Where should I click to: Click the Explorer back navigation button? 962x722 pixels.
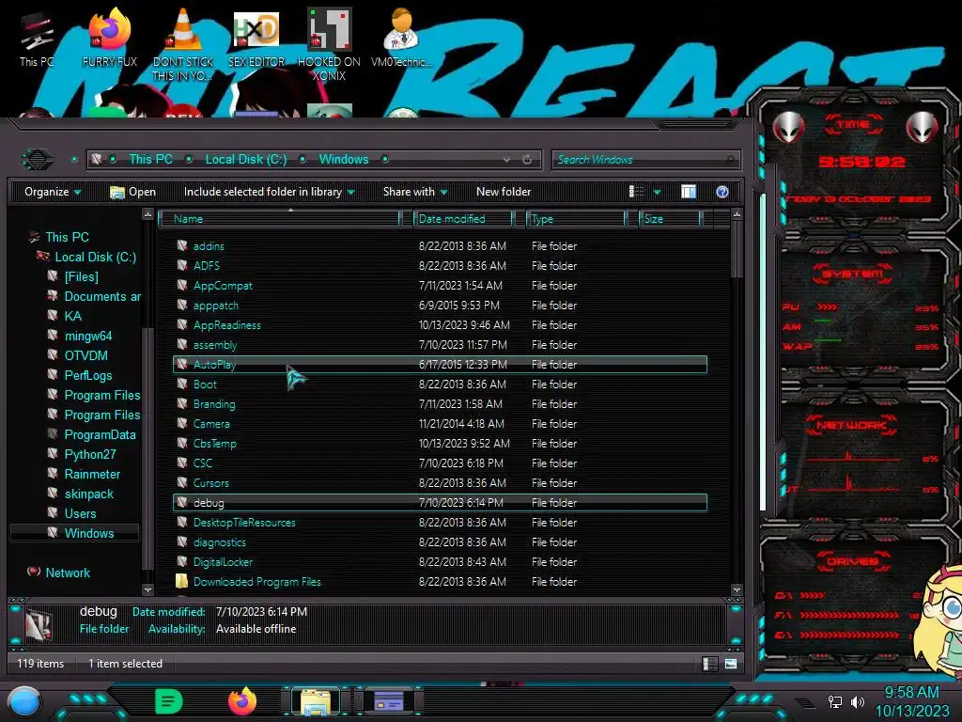38,160
